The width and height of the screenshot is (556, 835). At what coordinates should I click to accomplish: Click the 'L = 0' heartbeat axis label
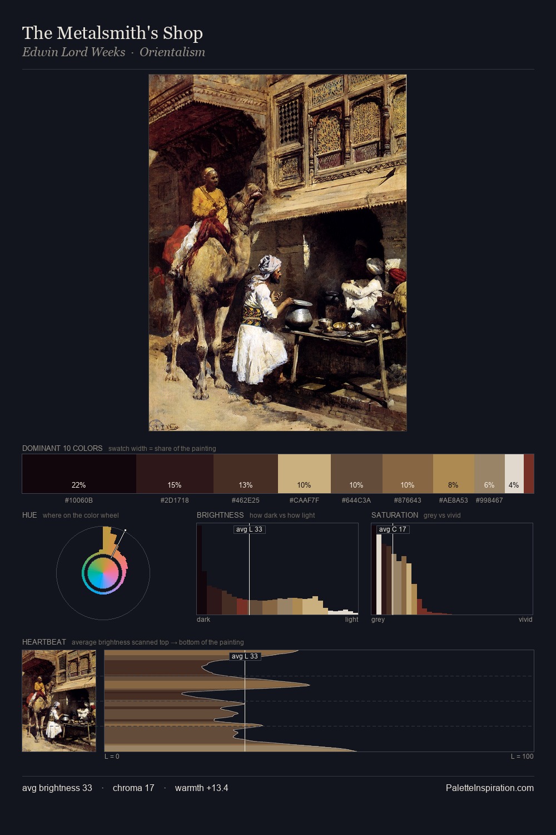pyautogui.click(x=112, y=757)
